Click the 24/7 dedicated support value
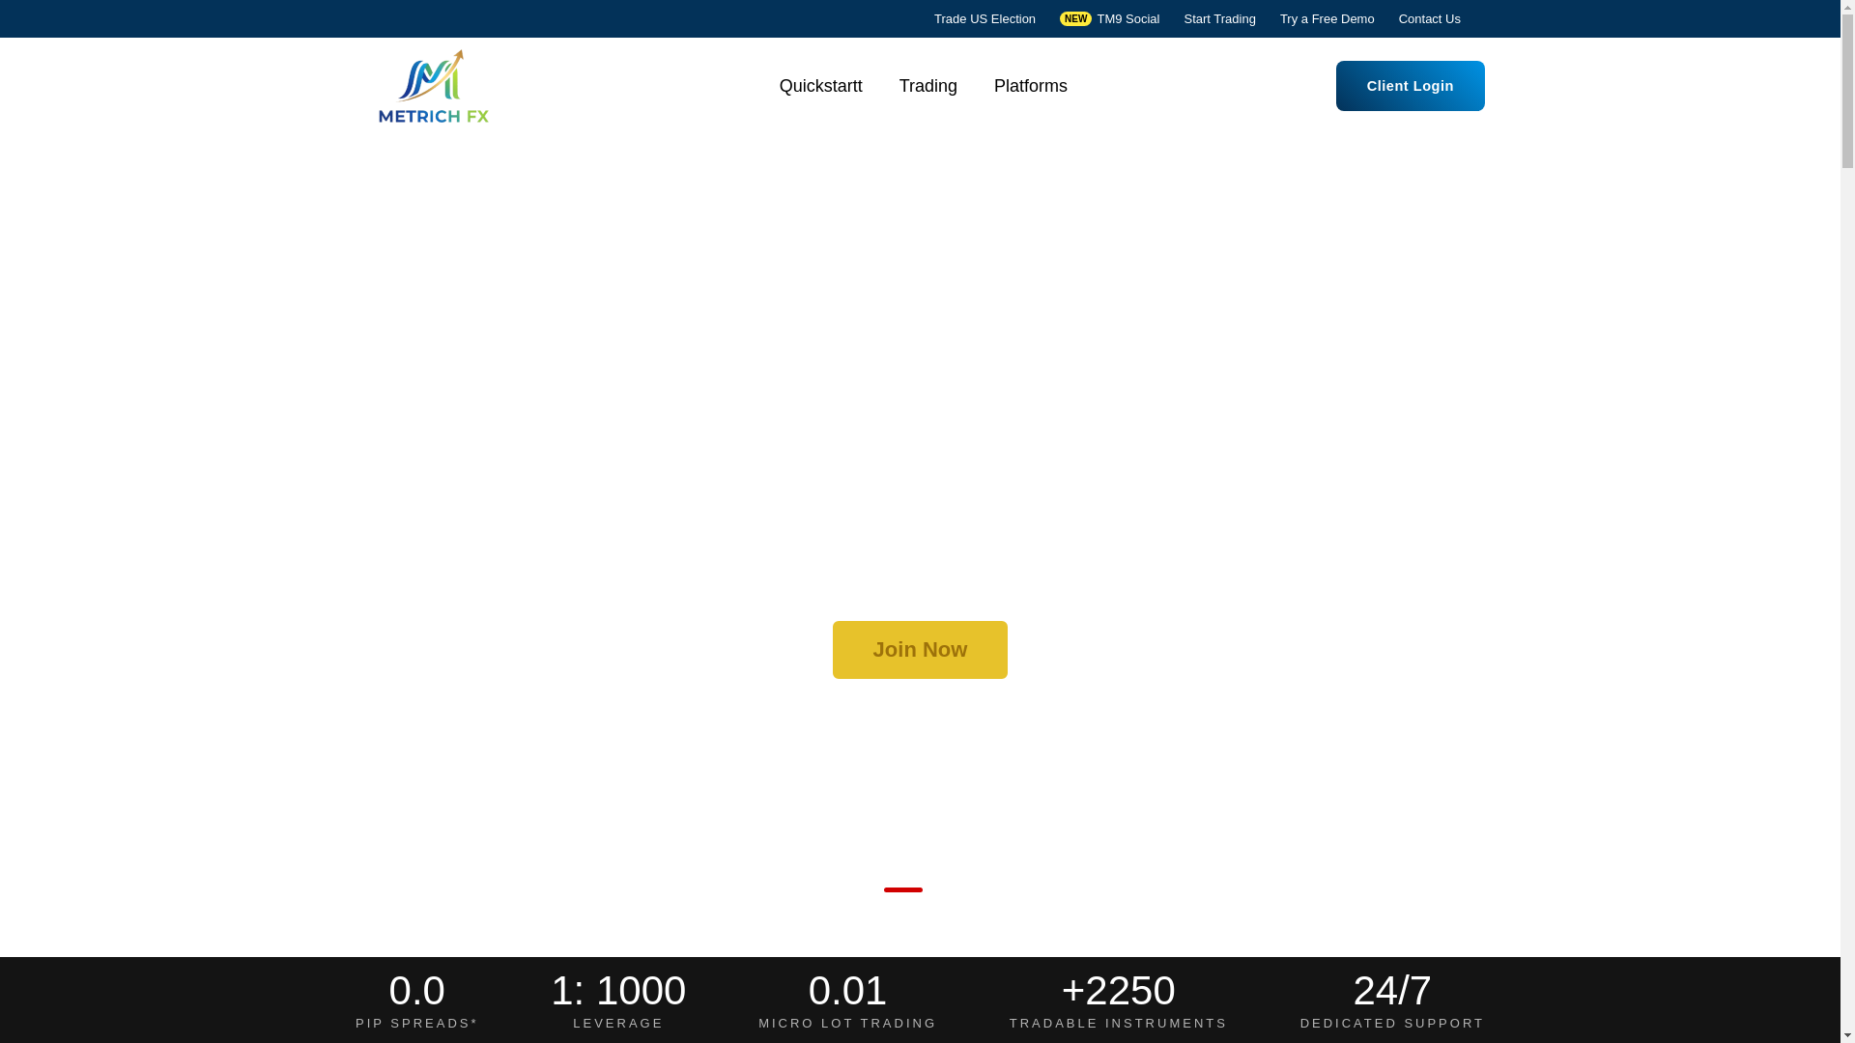 [1392, 991]
